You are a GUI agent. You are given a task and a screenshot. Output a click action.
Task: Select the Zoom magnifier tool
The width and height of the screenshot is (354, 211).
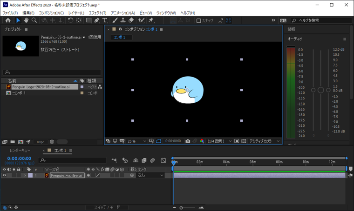(x=34, y=20)
